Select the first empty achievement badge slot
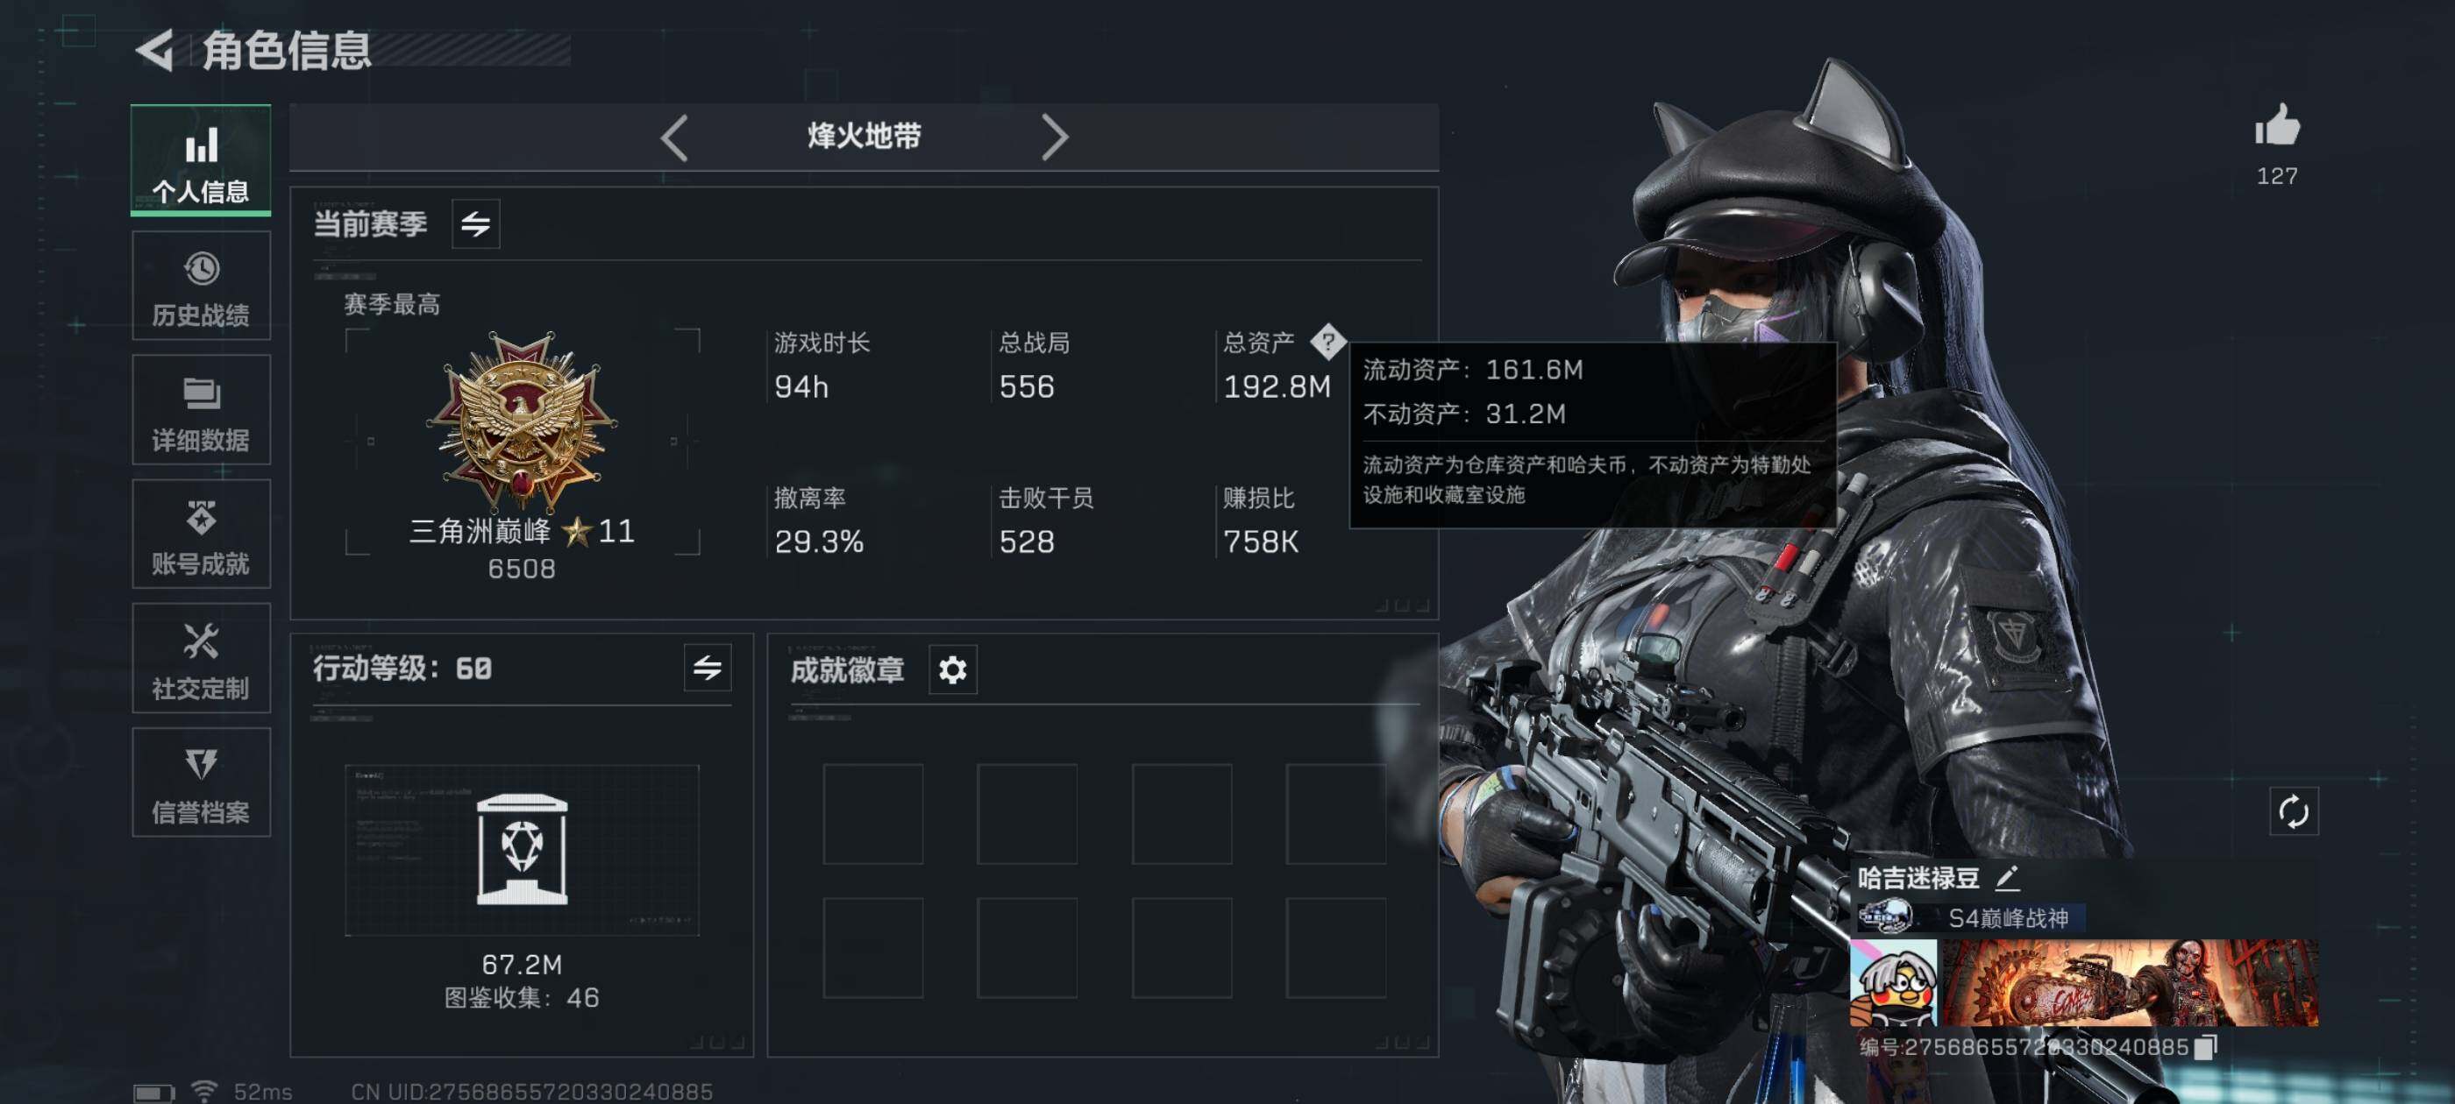Image resolution: width=2455 pixels, height=1104 pixels. [x=873, y=813]
